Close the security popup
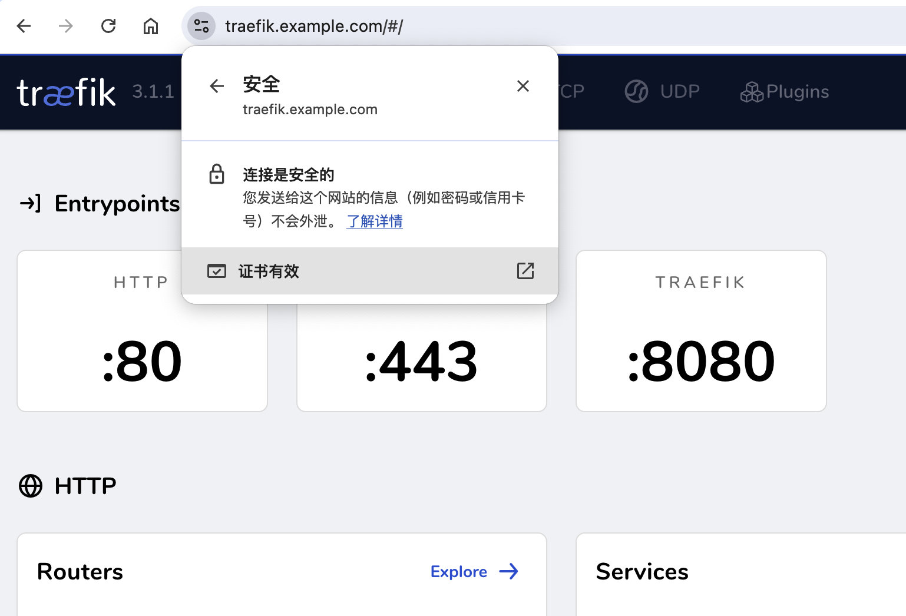 pos(523,86)
